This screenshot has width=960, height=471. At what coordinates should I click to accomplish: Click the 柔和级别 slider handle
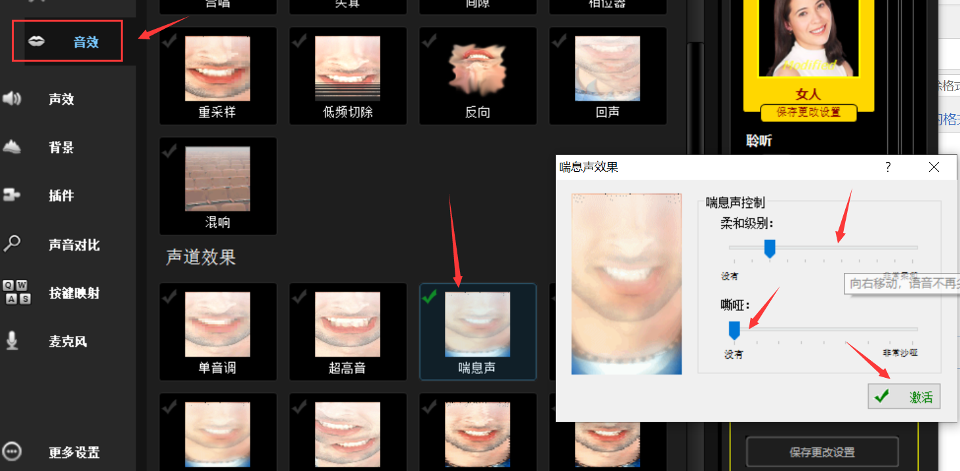point(770,249)
